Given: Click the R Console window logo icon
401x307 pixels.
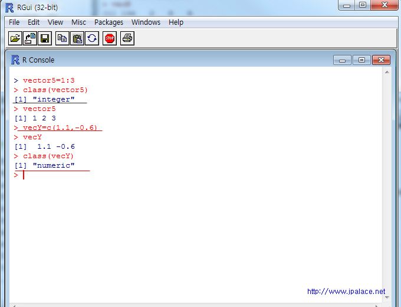Looking at the screenshot, I should coord(15,60).
